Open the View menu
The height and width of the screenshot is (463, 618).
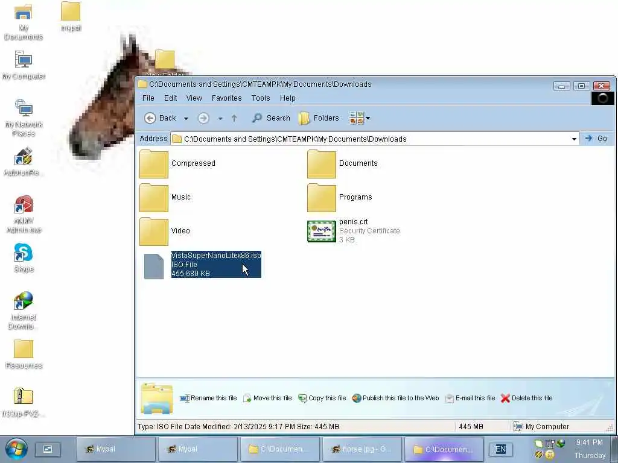tap(194, 98)
